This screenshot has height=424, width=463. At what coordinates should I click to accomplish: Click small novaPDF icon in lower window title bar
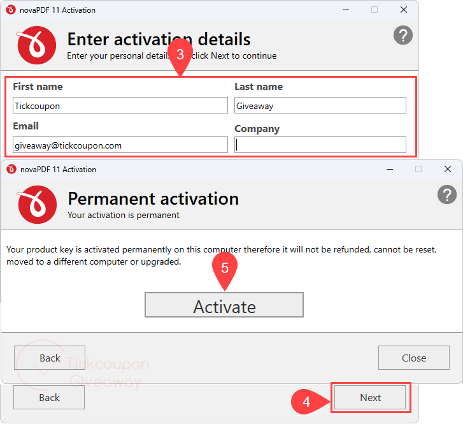tap(11, 169)
